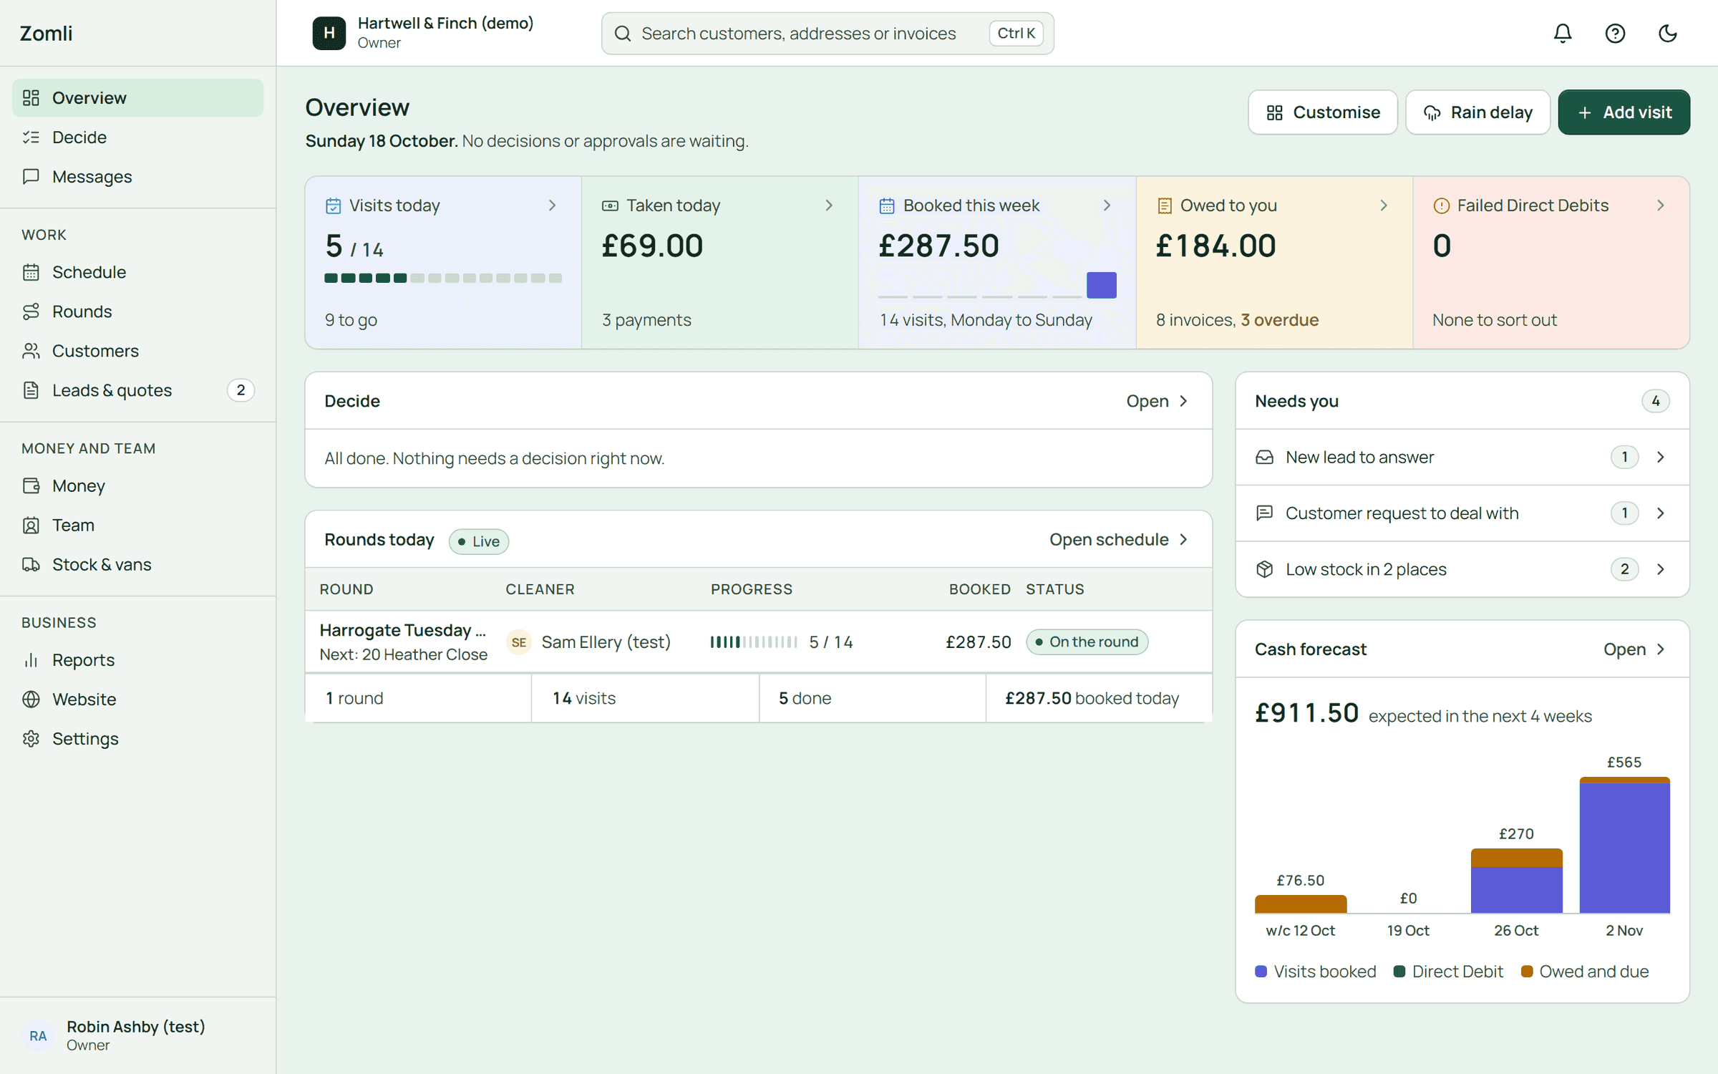Click the Rain delay button
1718x1074 pixels.
[x=1477, y=112]
